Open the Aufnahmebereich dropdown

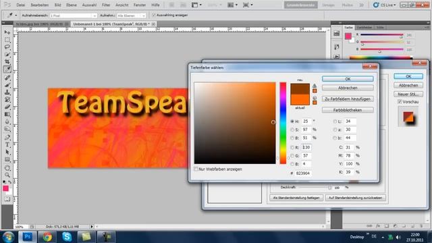pos(74,16)
